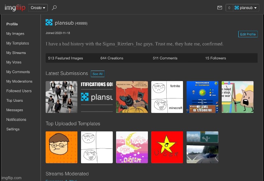Open the Settings sidebar item

point(13,129)
